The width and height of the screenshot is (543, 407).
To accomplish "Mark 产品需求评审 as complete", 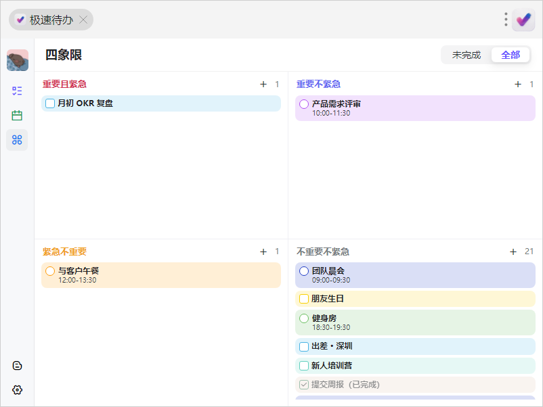I will tap(304, 103).
